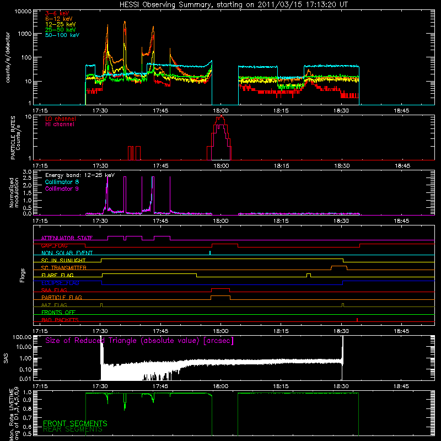441x441 pixels.
Task: Select the LO channel legend label
Action: pyautogui.click(x=61, y=119)
